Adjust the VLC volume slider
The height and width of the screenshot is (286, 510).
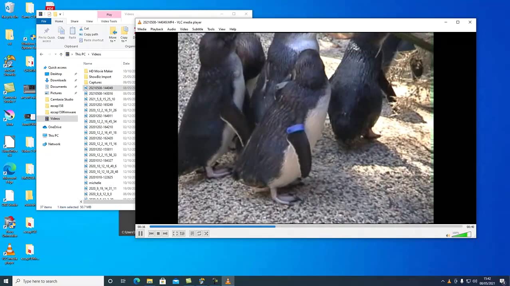pos(462,235)
